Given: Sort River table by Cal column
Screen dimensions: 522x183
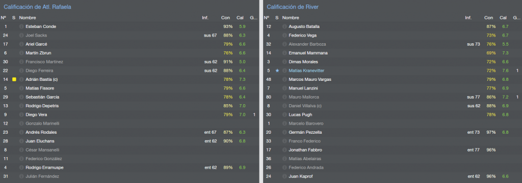Looking at the screenshot, I should coord(503,18).
